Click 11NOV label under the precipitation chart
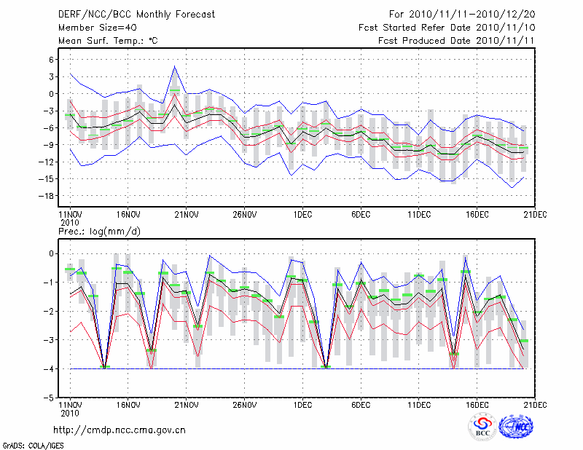Screen dimensions: 583x450 pos(69,404)
